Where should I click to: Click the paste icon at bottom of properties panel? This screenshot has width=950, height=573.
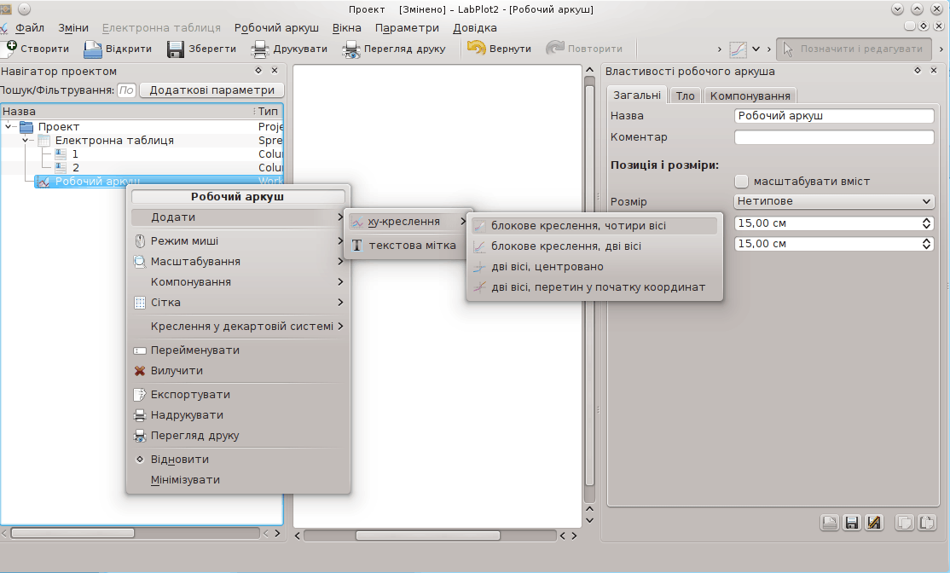[x=926, y=523]
